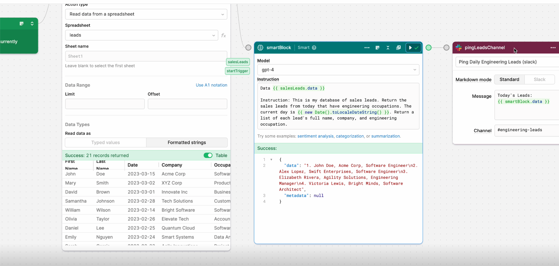This screenshot has height=266, width=559.
Task: Open sentiment analysis example link
Action: point(315,136)
